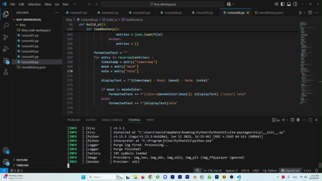This screenshot has height=181, width=322.
Task: Open the Selection menu
Action: tap(34, 4)
